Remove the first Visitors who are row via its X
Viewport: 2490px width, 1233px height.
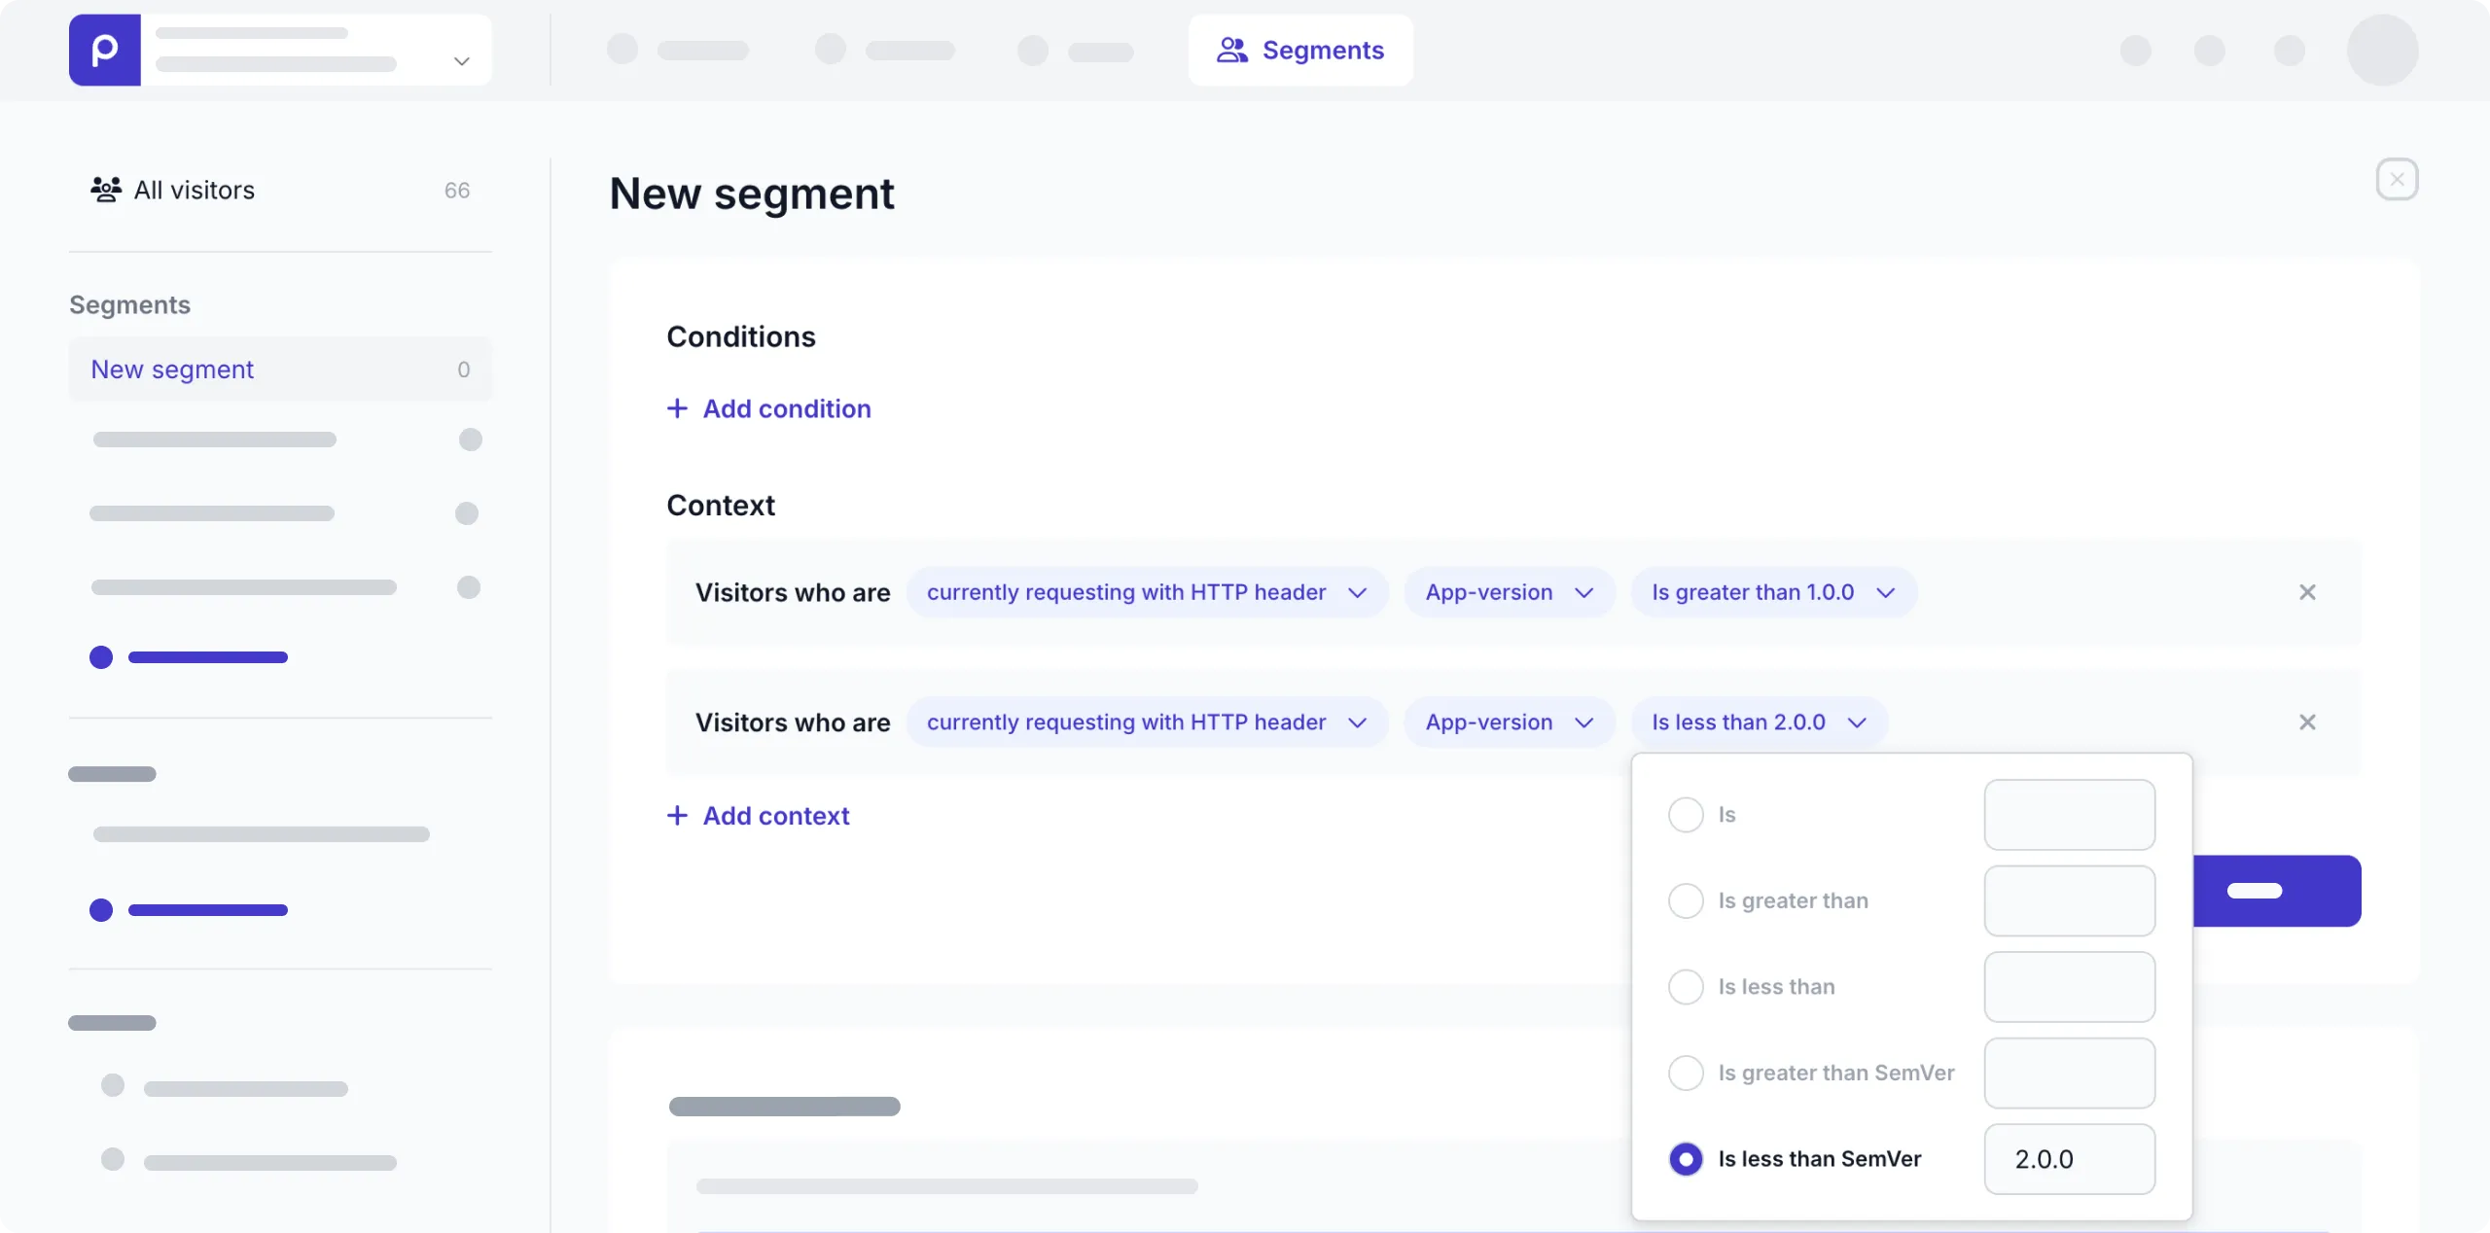(2307, 592)
